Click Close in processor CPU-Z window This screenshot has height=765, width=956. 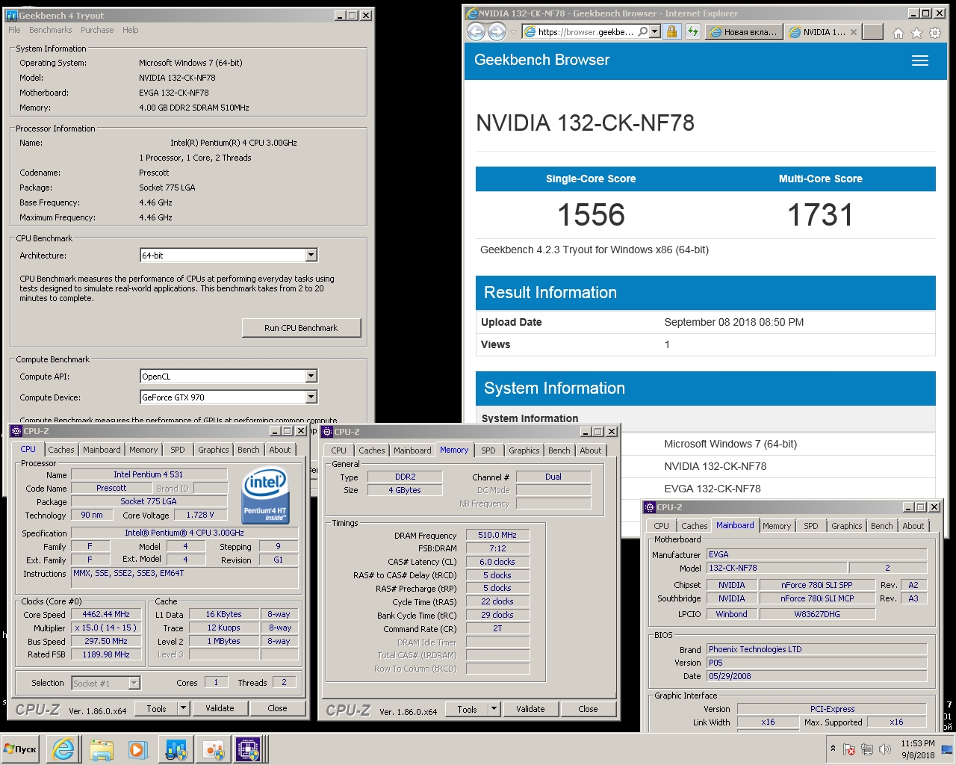tap(277, 708)
